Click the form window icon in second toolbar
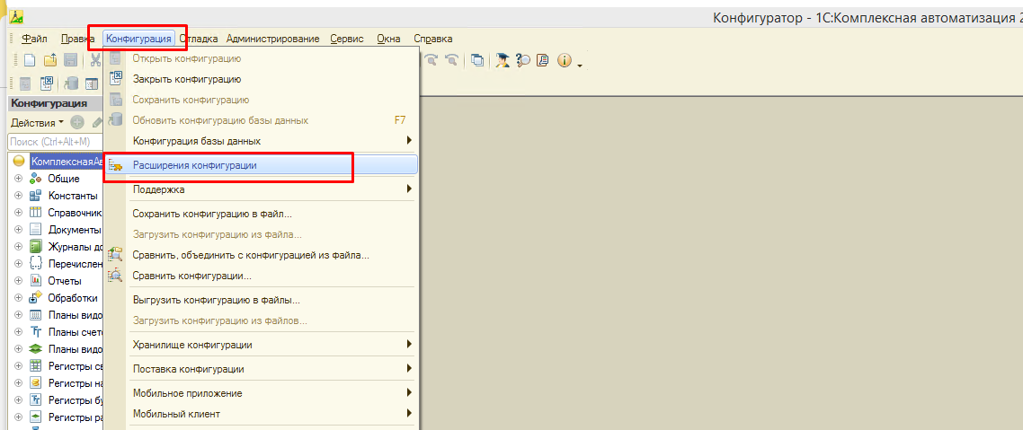Image resolution: width=1023 pixels, height=430 pixels. pyautogui.click(x=92, y=83)
